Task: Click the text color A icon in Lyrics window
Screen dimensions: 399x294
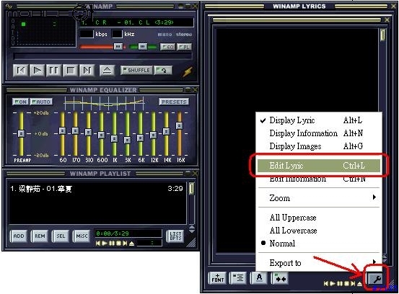Action: [259, 278]
